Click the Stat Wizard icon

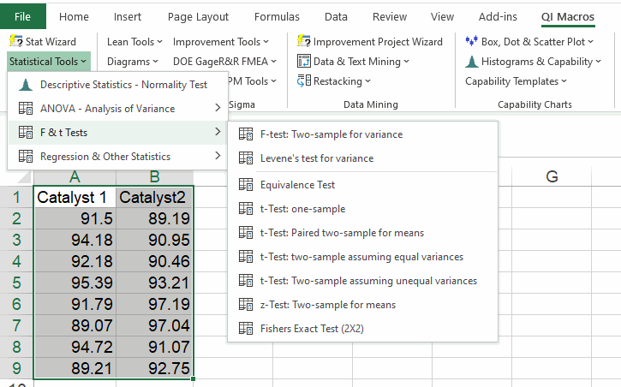click(x=15, y=41)
